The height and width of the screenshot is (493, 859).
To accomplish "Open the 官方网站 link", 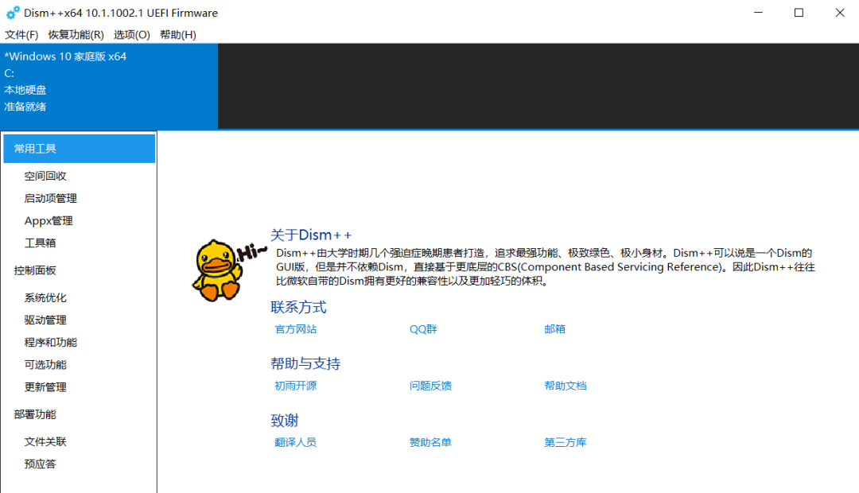I will 295,329.
